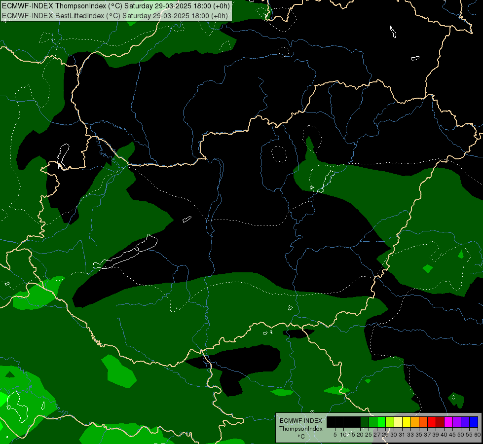This screenshot has width=483, height=444.
Task: Click the bright green 27–29 legend swatch
Action: point(381,422)
